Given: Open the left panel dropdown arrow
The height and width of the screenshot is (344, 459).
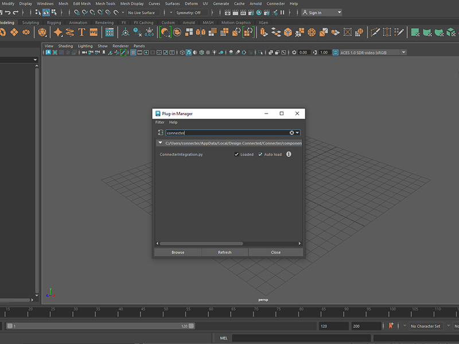Looking at the screenshot, I should (x=36, y=60).
